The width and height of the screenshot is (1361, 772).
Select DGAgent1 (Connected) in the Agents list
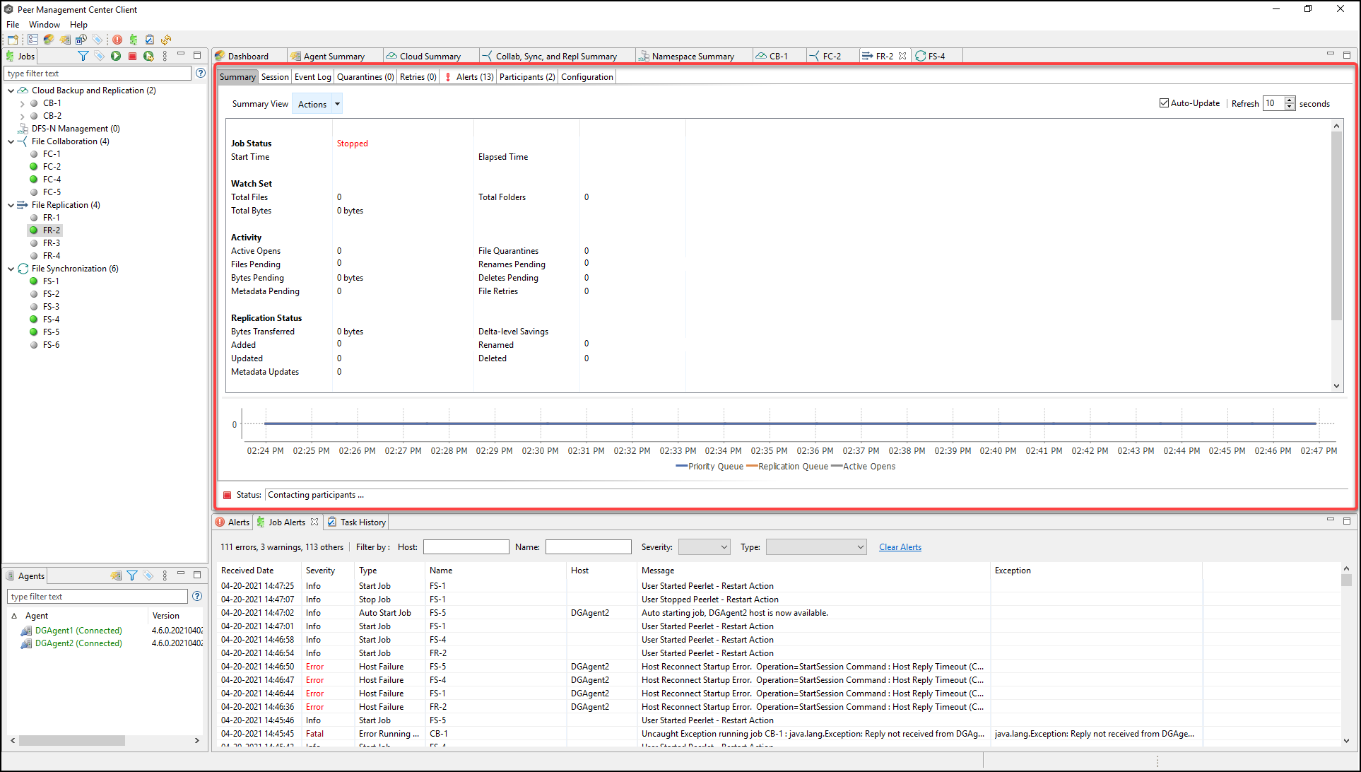(78, 631)
